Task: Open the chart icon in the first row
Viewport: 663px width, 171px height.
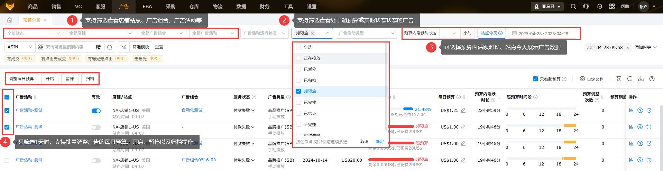Action: (631, 111)
